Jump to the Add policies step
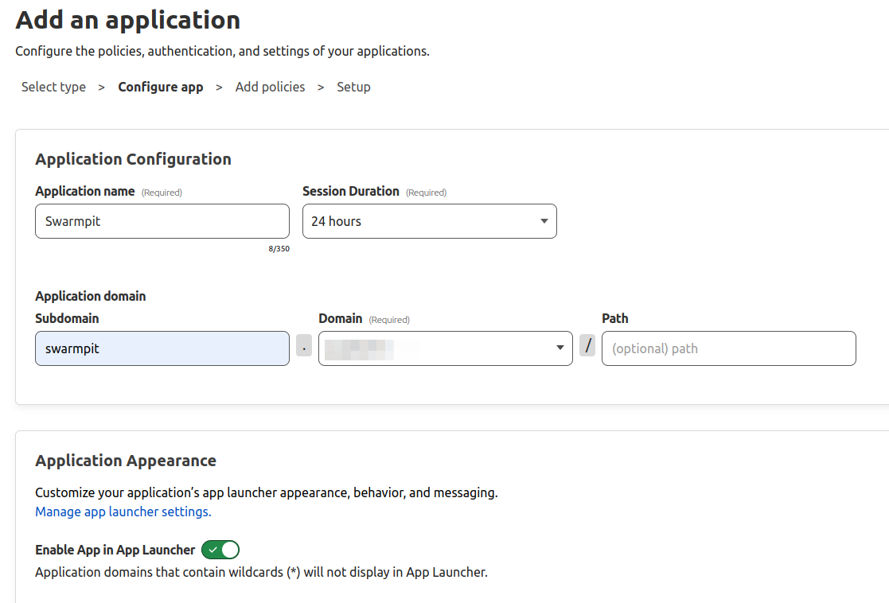The width and height of the screenshot is (889, 603). click(270, 87)
